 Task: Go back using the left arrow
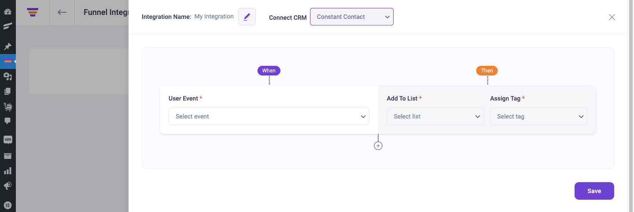pyautogui.click(x=62, y=12)
